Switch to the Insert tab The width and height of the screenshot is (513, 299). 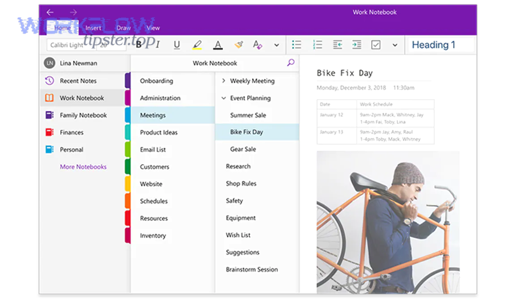[x=93, y=28]
